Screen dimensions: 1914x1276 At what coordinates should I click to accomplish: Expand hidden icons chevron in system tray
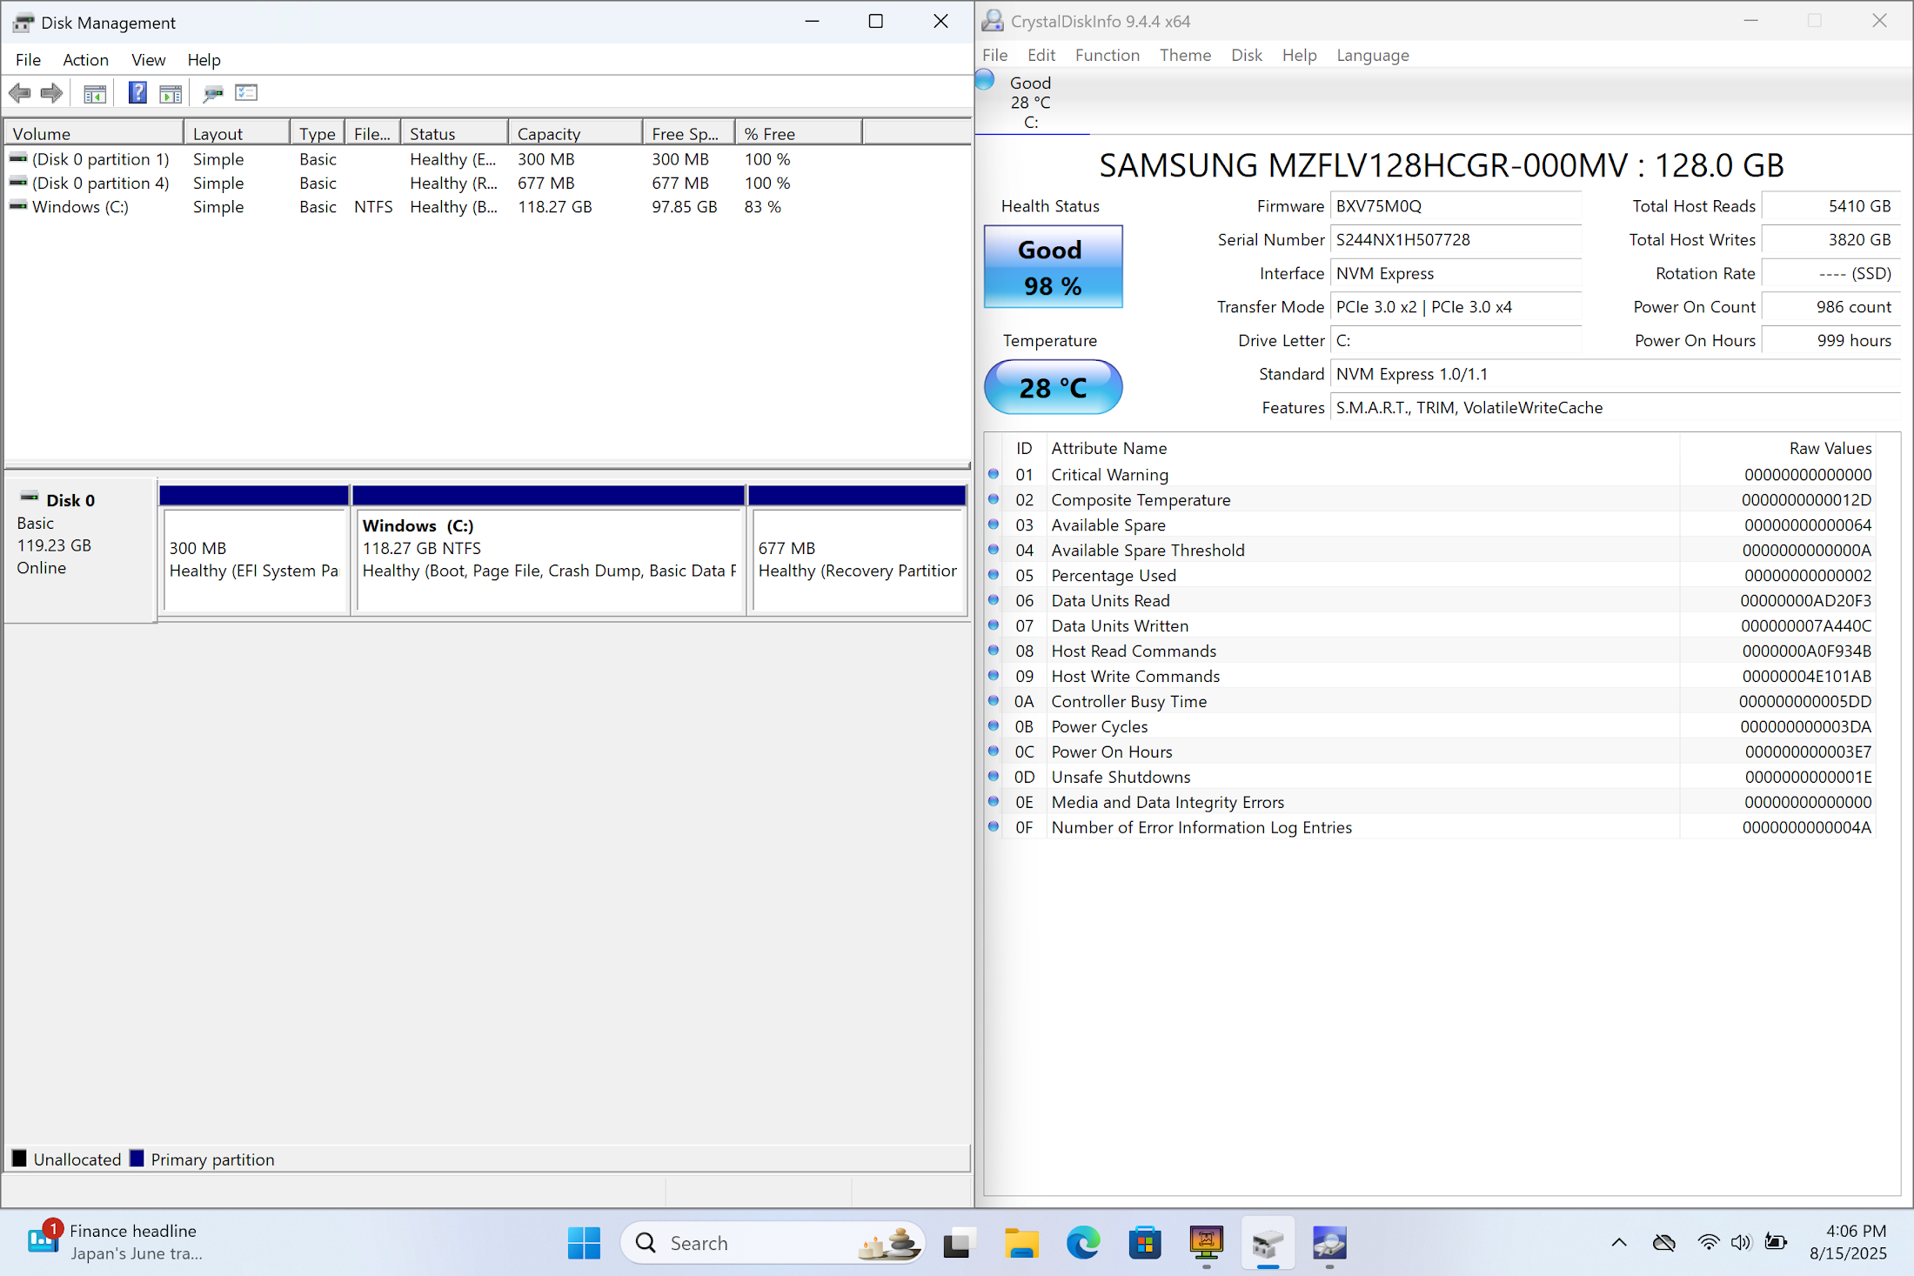tap(1619, 1242)
